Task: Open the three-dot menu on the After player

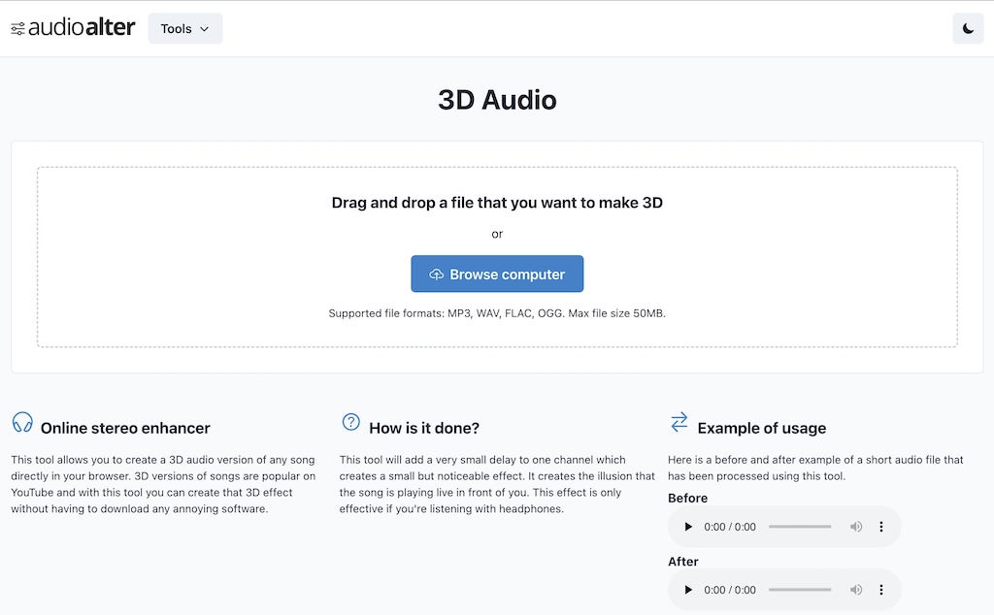Action: [x=881, y=589]
